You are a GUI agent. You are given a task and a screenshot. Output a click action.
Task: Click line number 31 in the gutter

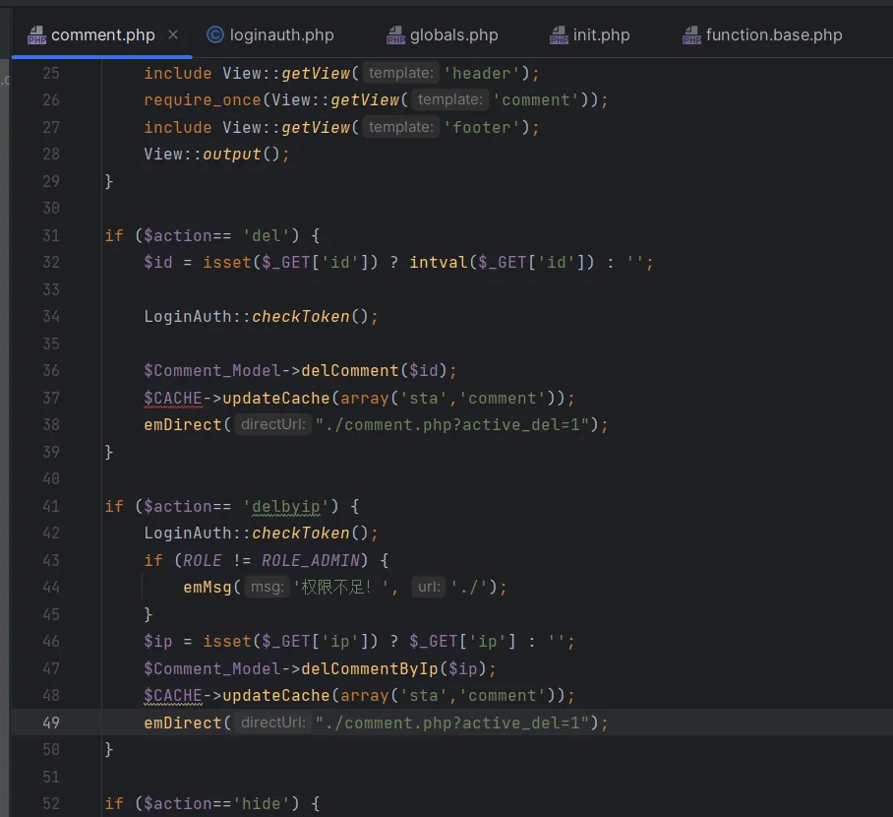pyautogui.click(x=51, y=235)
